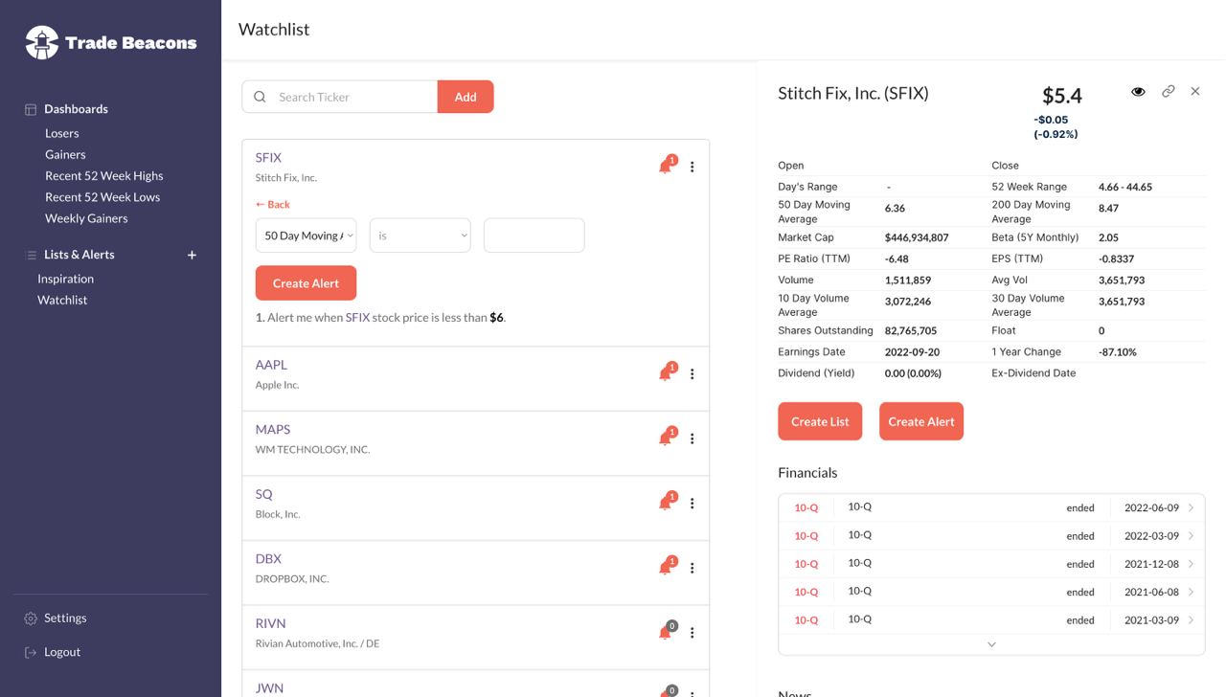Image resolution: width=1226 pixels, height=697 pixels.
Task: Open the three-dot menu for AAPL
Action: [692, 374]
